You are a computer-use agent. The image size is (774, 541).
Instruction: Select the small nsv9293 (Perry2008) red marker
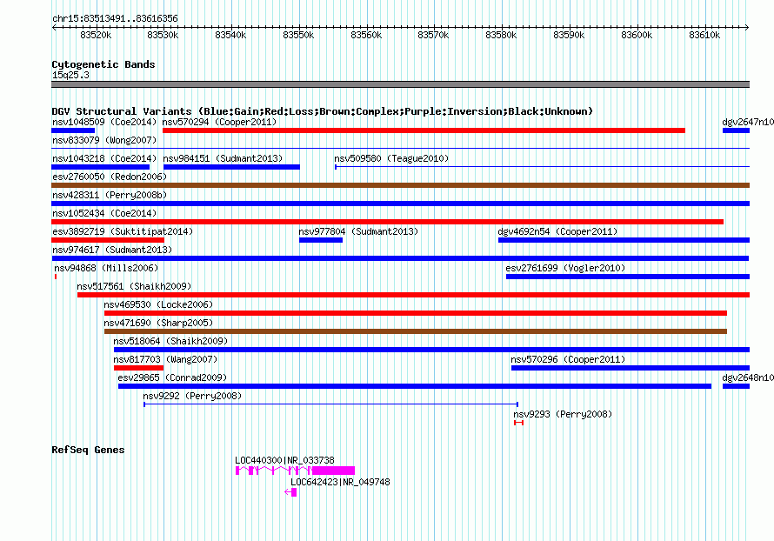tap(518, 423)
